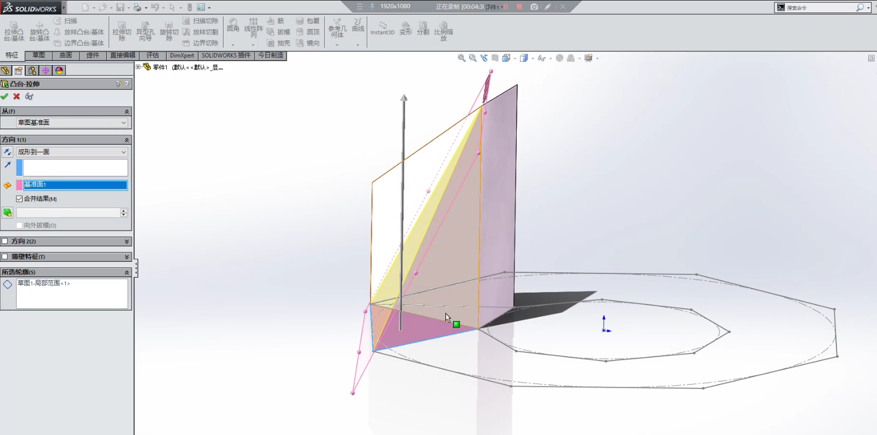Click the reverse direction icon in 方向1

8,152
